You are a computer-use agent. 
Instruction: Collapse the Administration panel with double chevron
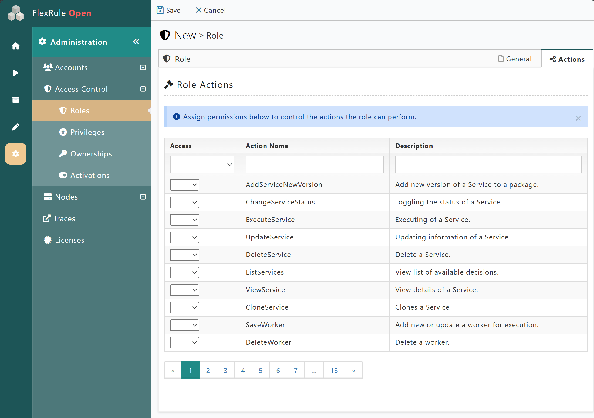click(136, 42)
